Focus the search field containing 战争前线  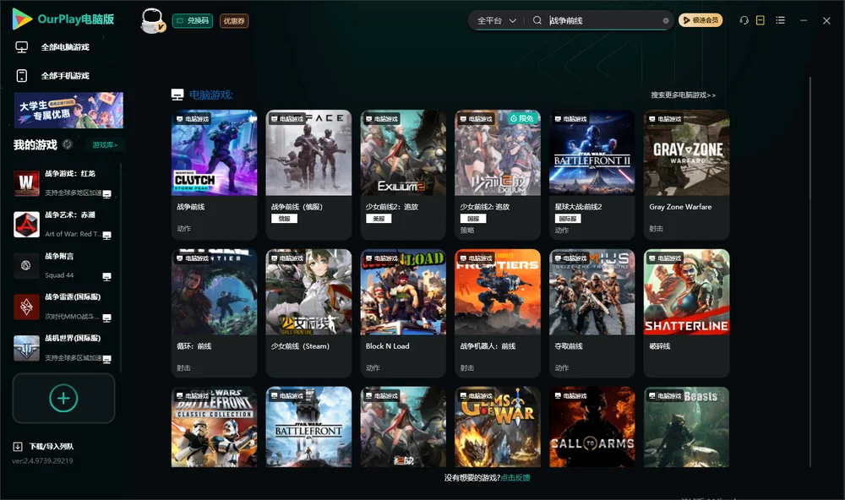[x=603, y=20]
